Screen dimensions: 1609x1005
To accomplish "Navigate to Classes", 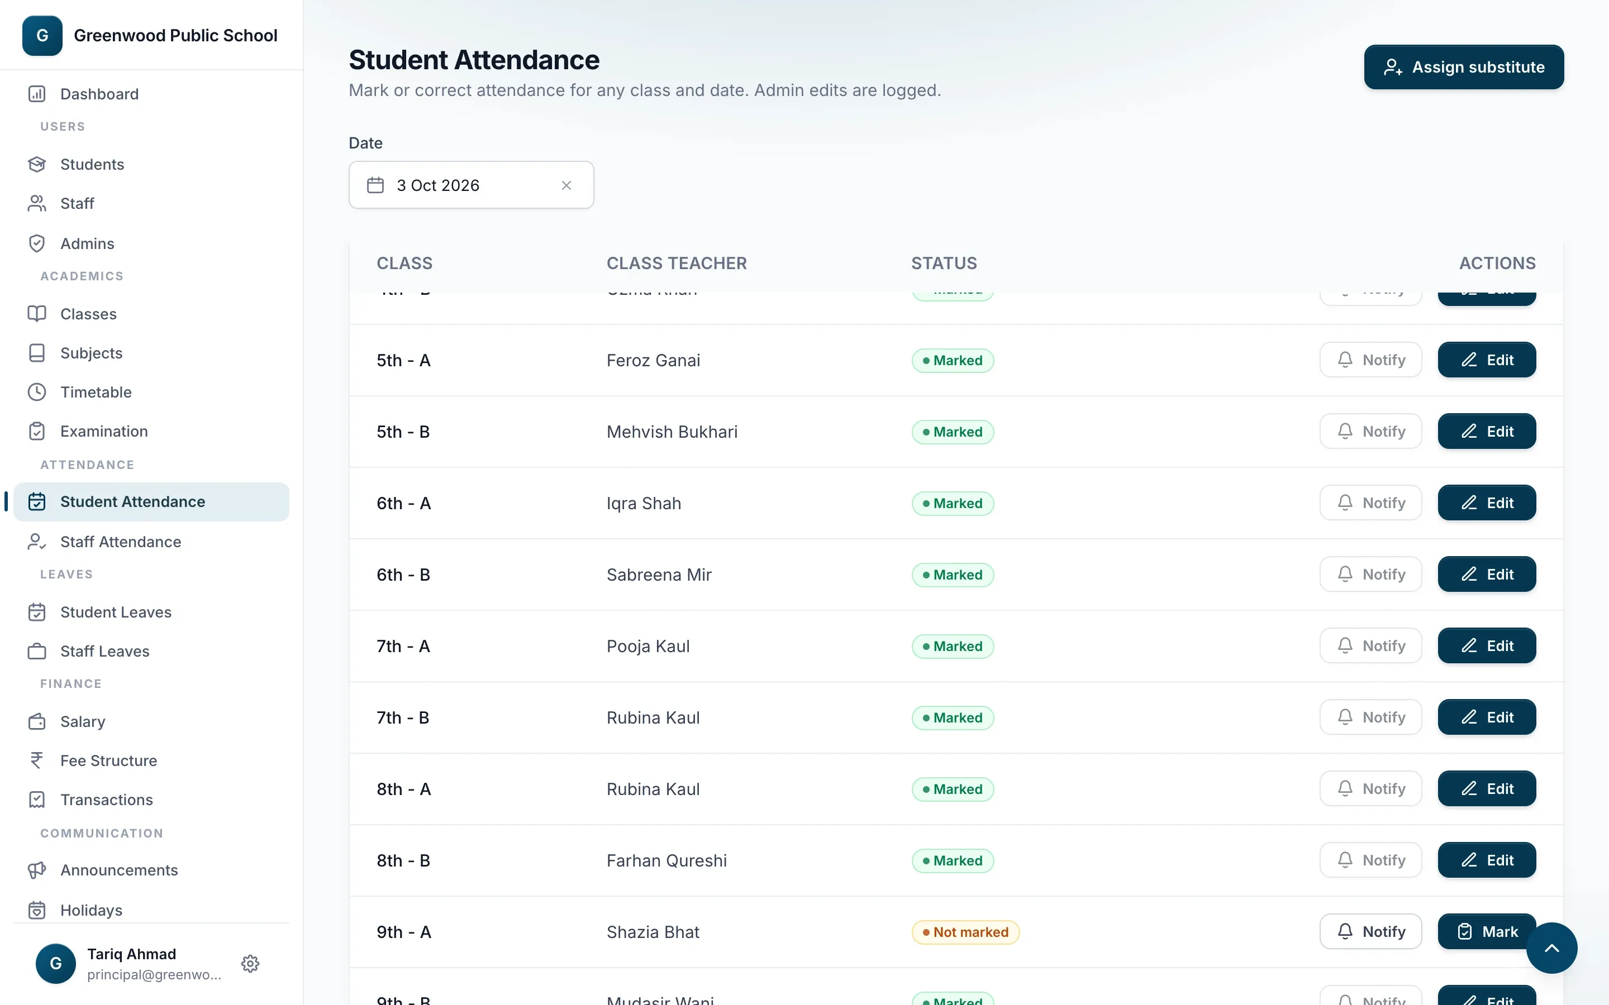I will (151, 314).
